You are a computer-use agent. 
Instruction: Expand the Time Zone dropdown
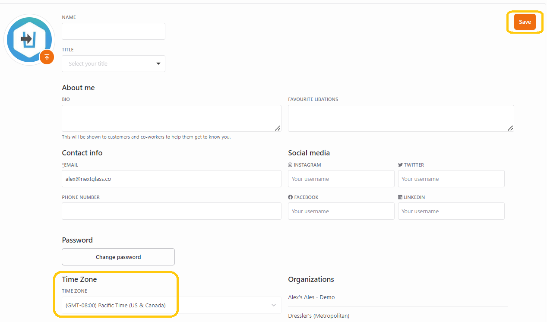pos(171,305)
